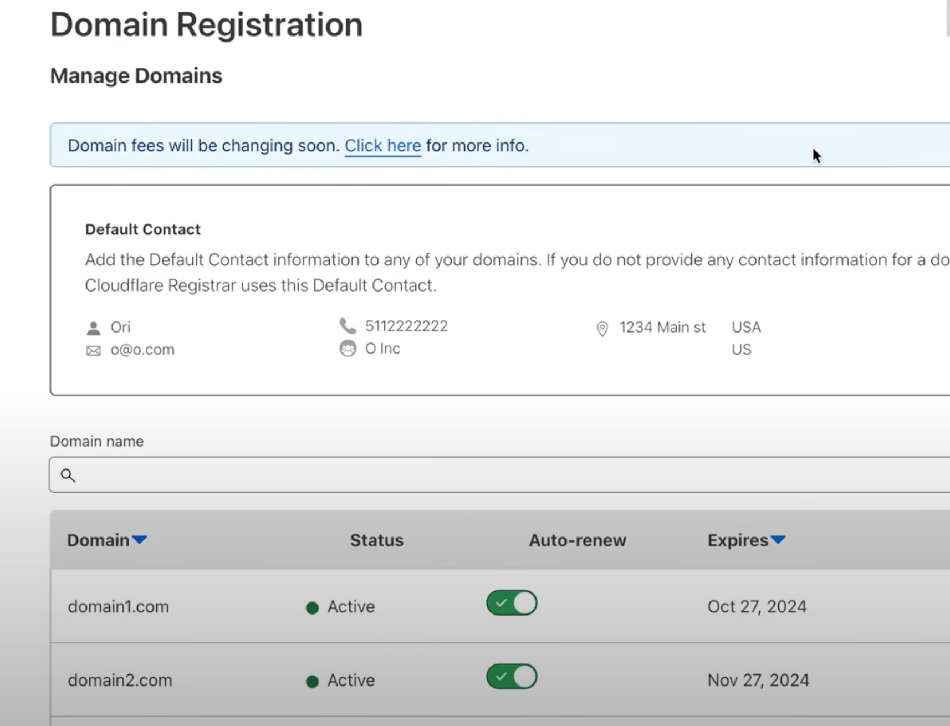The width and height of the screenshot is (950, 726).
Task: Disable auto-renew for domain2.com
Action: [x=510, y=676]
